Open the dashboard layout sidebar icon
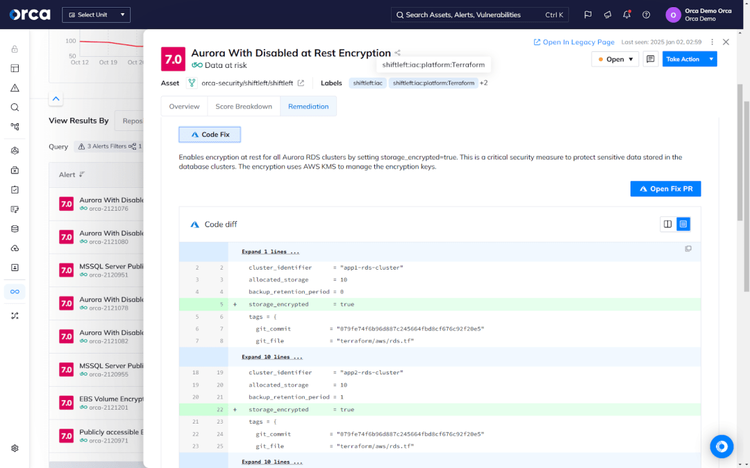This screenshot has width=750, height=468. pyautogui.click(x=15, y=68)
